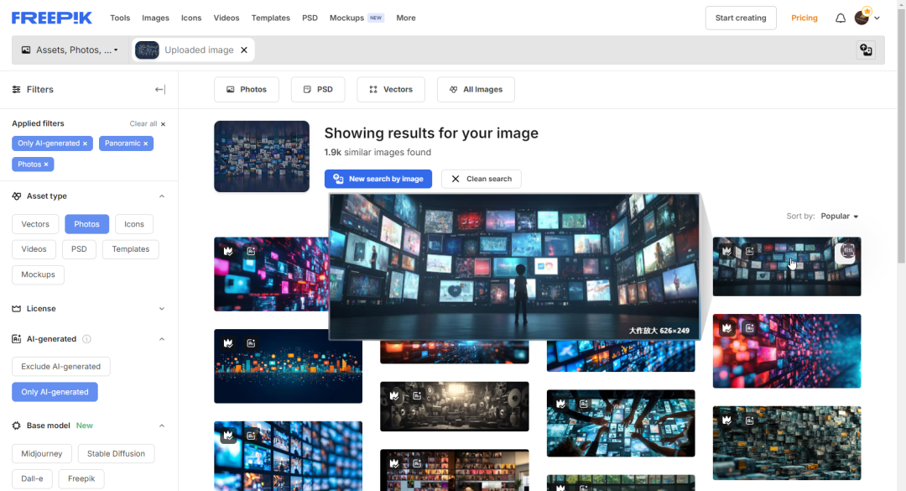The width and height of the screenshot is (906, 491).
Task: Enable the Midjourney base model filter
Action: tap(42, 453)
